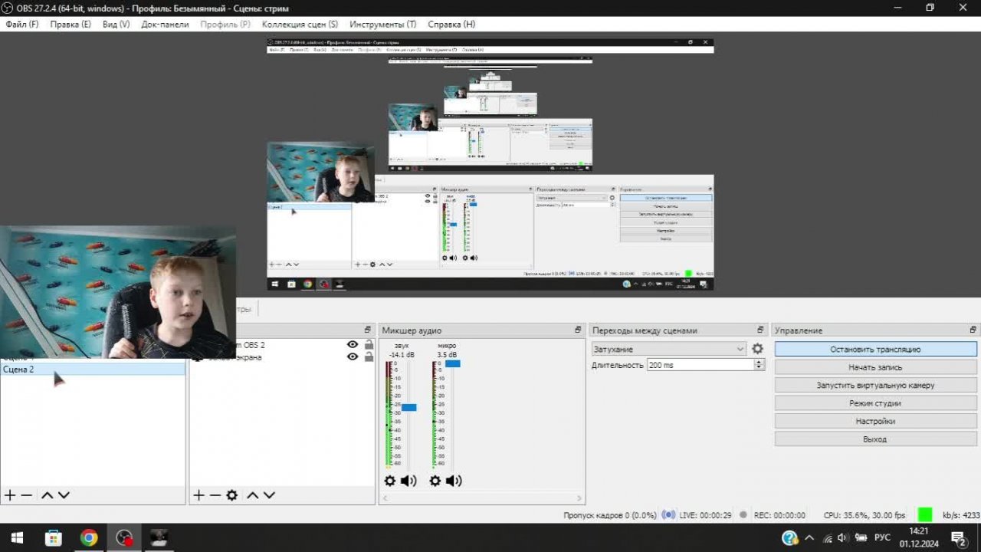Open the Правка (E) menu
The height and width of the screenshot is (552, 981).
(71, 25)
